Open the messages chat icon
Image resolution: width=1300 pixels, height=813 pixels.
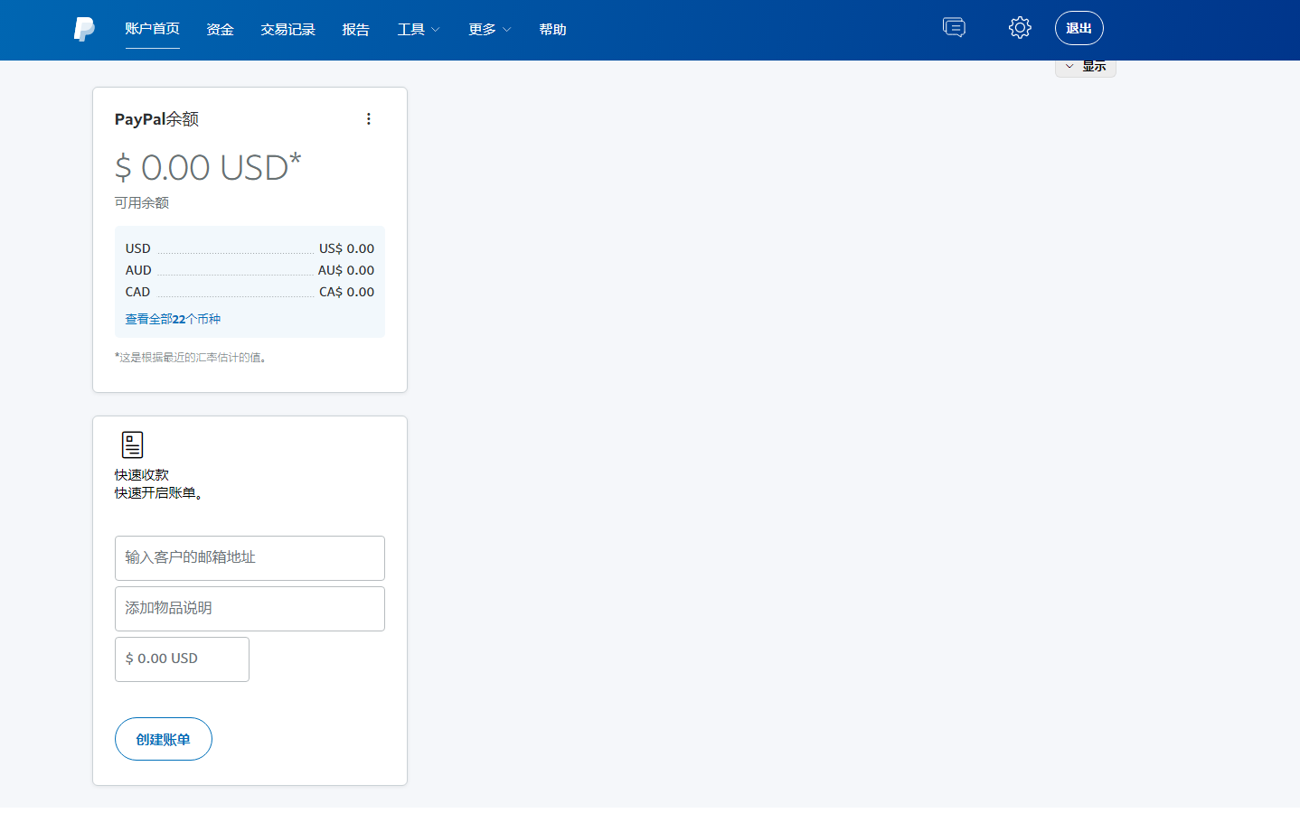point(954,28)
